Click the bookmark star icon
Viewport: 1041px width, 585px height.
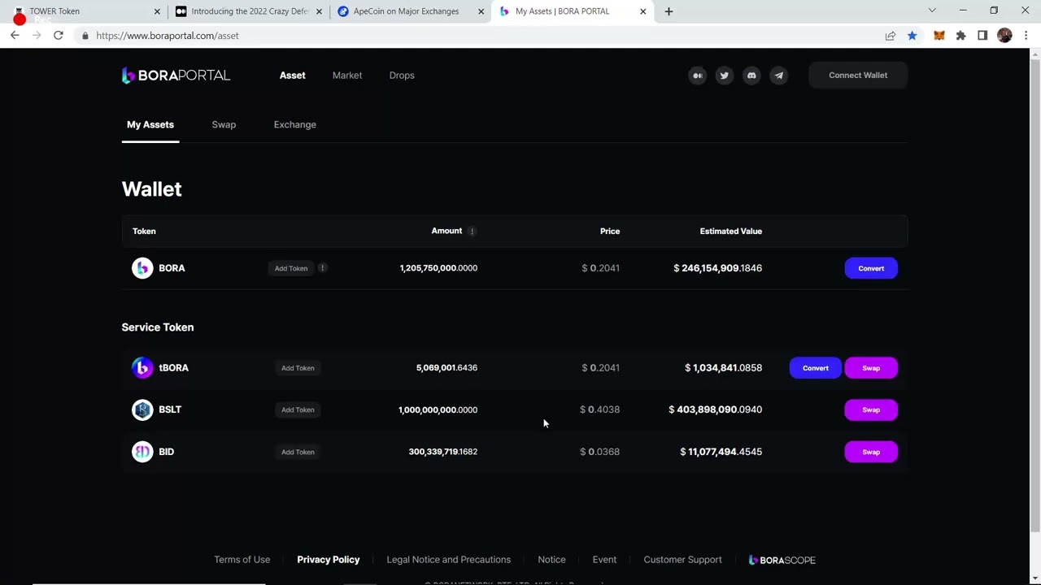pos(913,36)
